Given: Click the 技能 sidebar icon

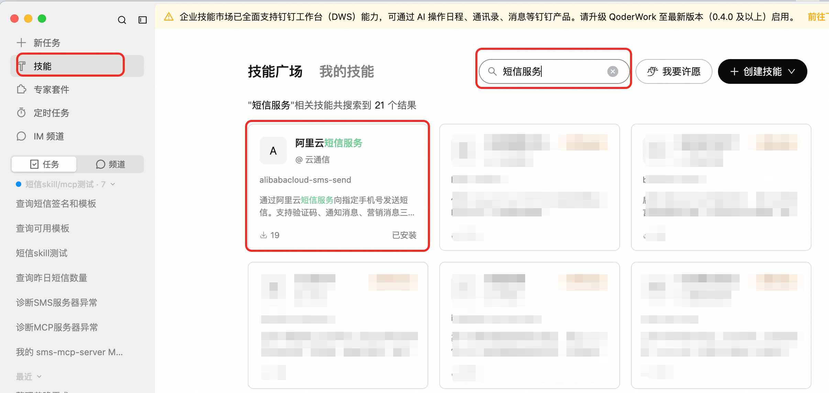Looking at the screenshot, I should coord(21,66).
